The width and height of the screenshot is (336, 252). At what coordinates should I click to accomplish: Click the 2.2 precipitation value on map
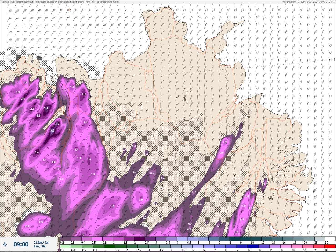coord(84,94)
